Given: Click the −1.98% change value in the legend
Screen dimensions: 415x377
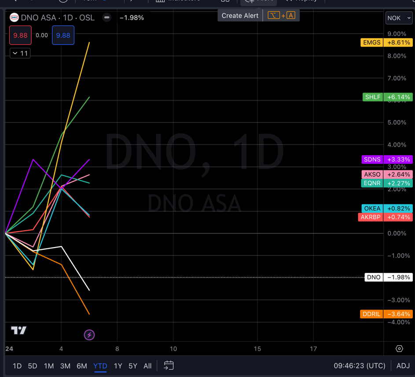Looking at the screenshot, I should [132, 18].
